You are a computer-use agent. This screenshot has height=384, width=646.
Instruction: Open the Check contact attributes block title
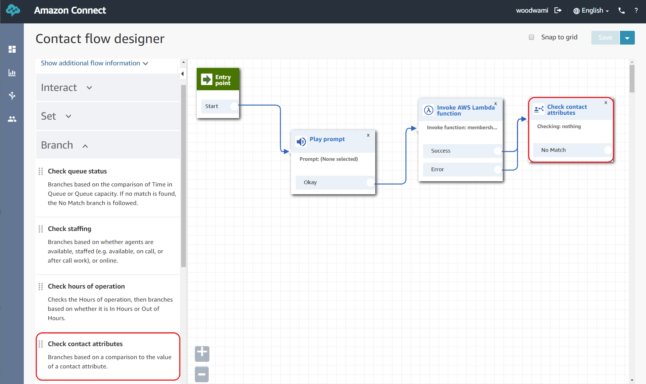(x=567, y=110)
